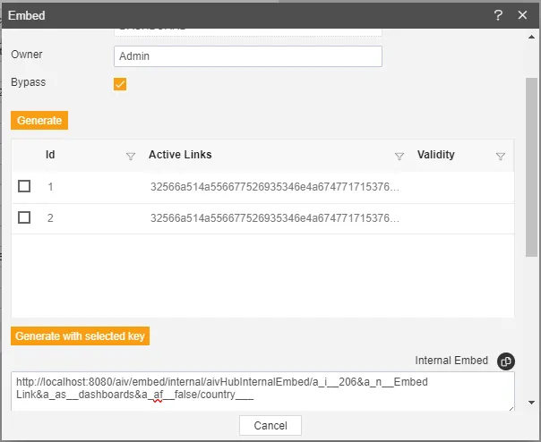Click the vertical scrollbar thumb
The image size is (541, 442).
coord(532,167)
